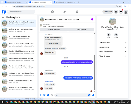Click the Find friends button
The width and height of the screenshot is (131, 104).
(108, 12)
